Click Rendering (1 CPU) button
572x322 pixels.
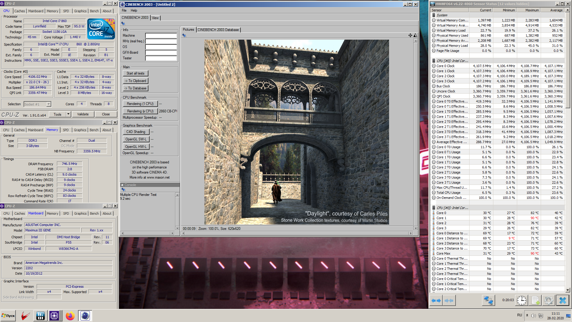[140, 104]
